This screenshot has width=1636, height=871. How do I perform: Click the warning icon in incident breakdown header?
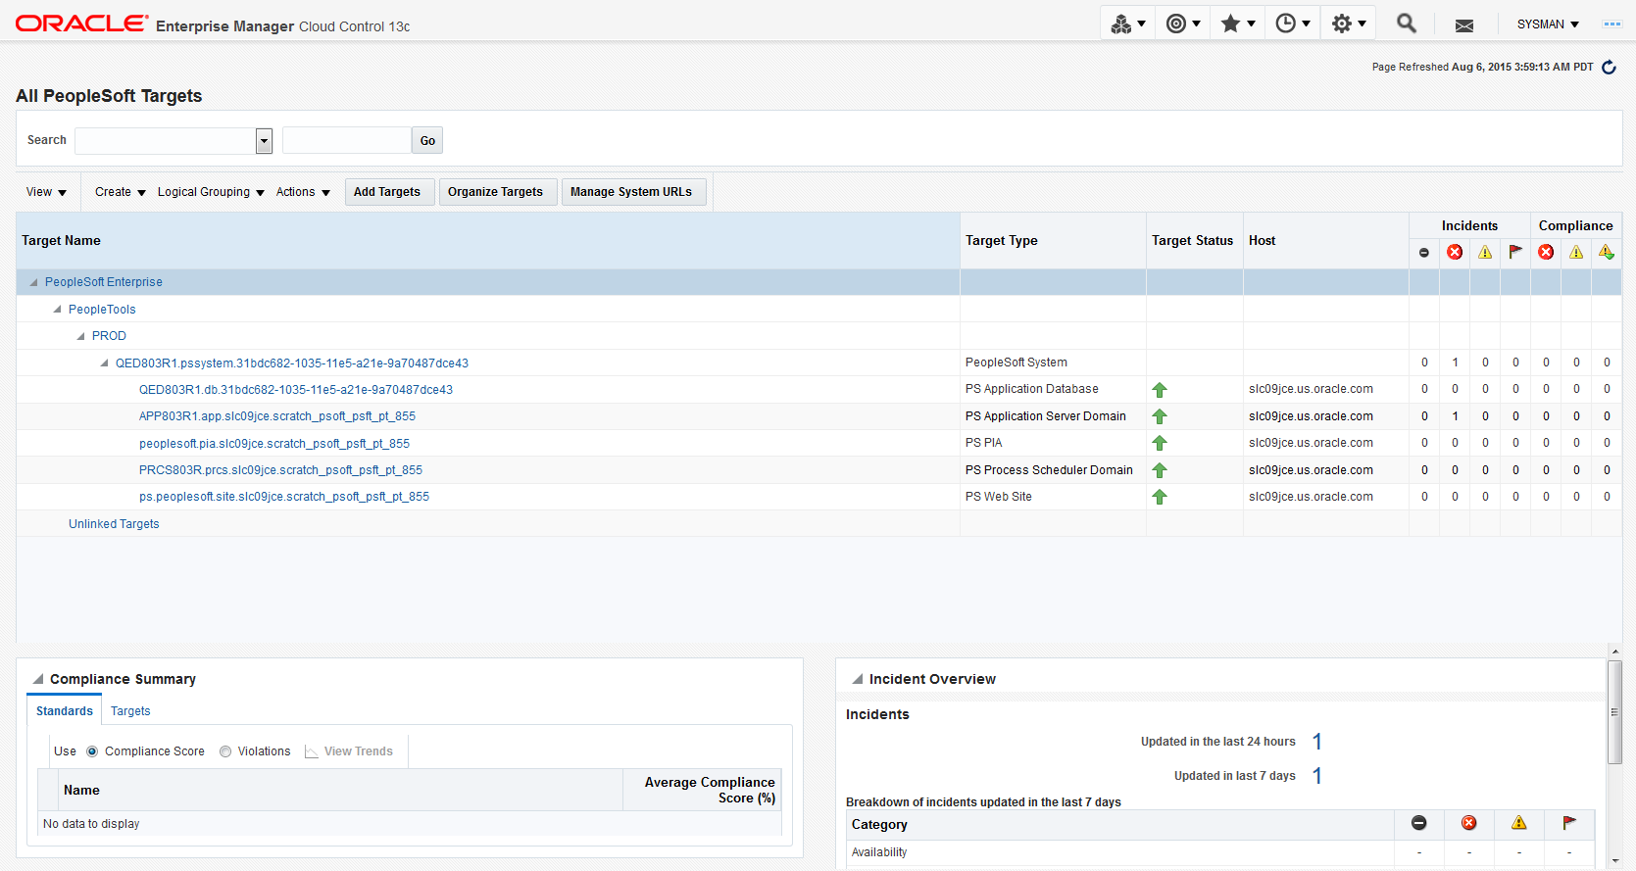coord(1518,823)
